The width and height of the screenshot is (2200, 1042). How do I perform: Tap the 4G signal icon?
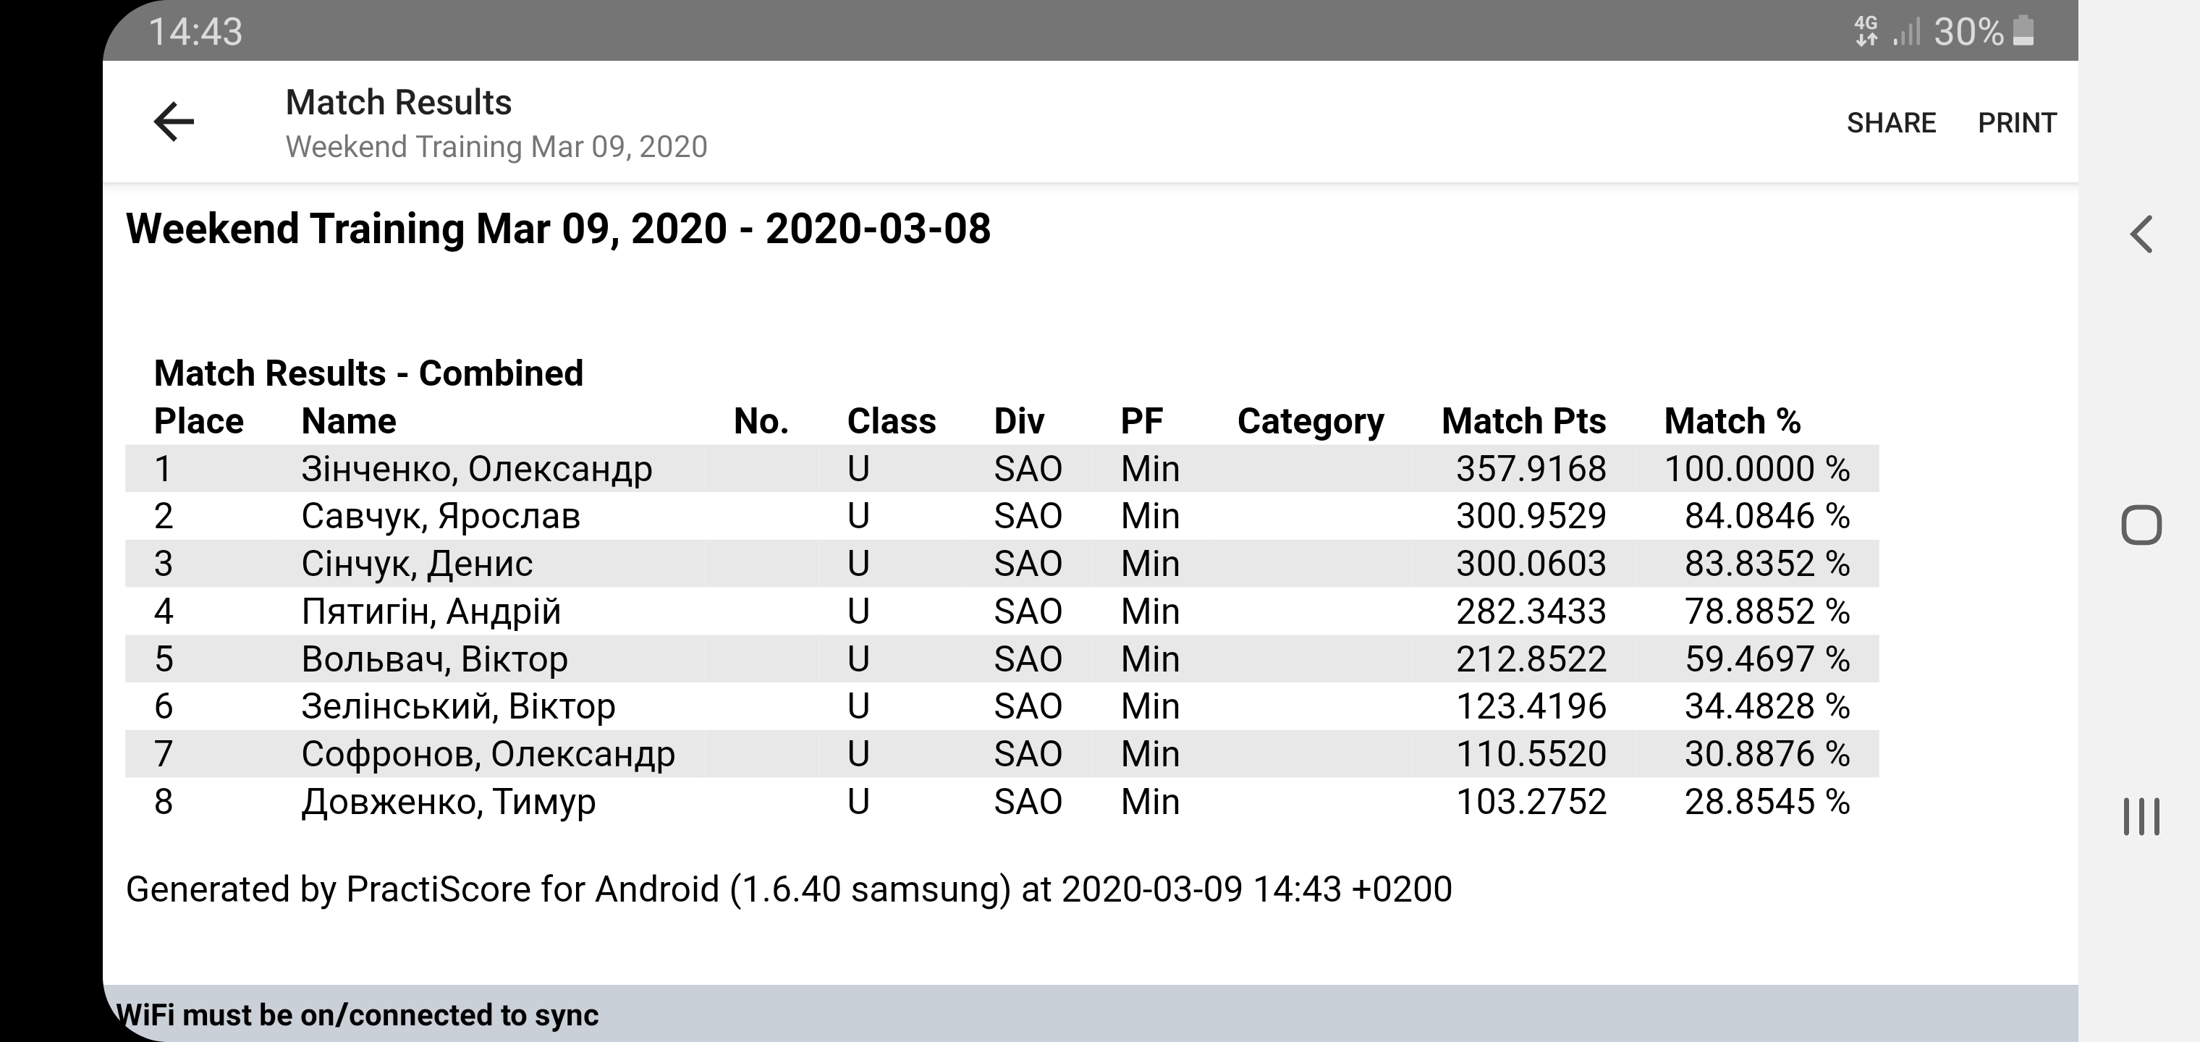click(x=1867, y=32)
